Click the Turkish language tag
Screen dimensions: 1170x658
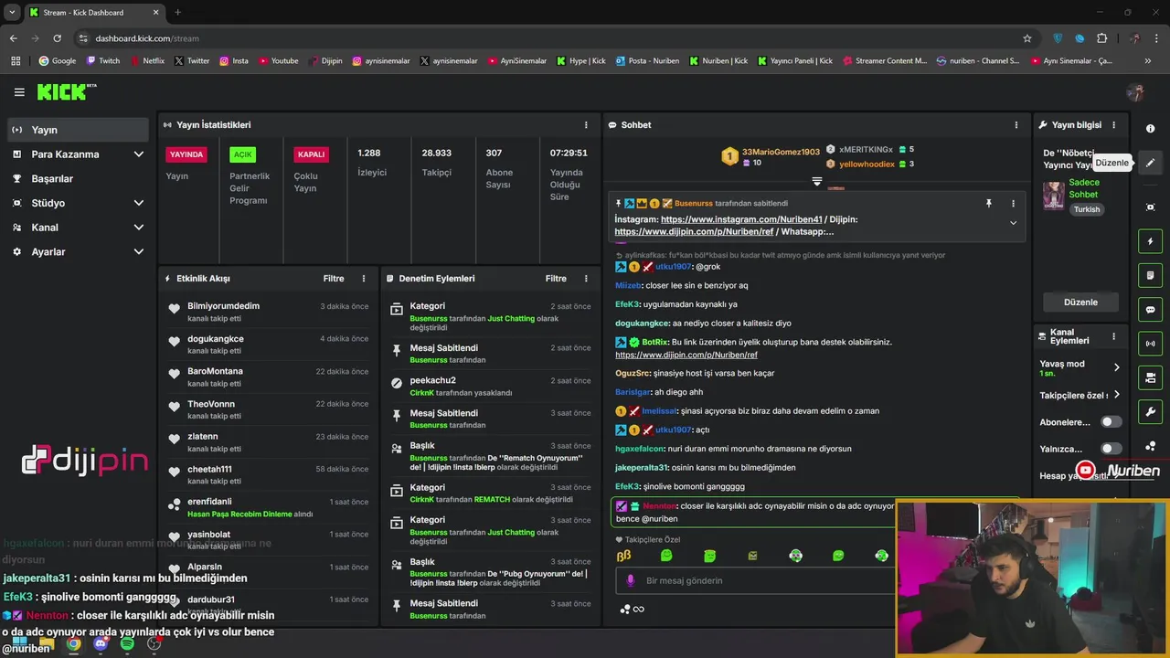click(1087, 209)
